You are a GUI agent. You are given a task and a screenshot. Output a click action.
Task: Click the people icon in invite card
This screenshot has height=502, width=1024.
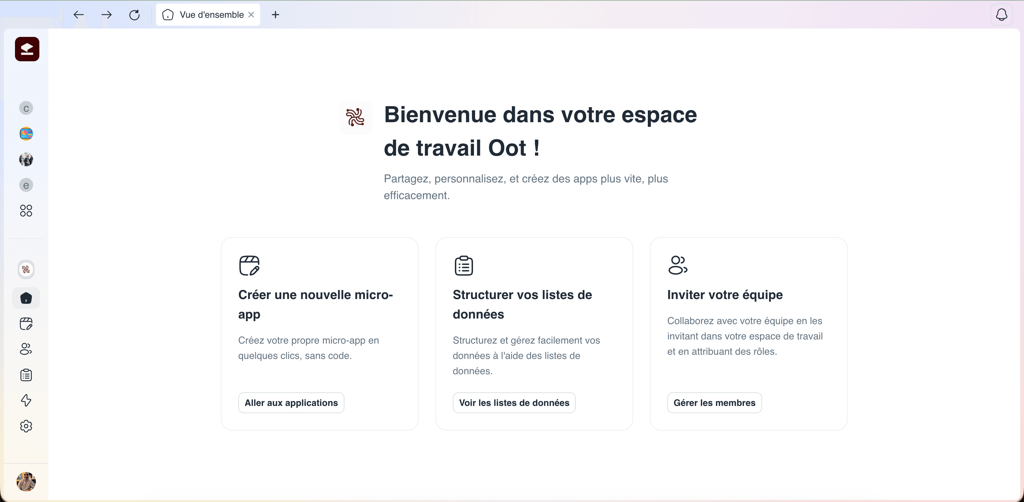coord(678,265)
